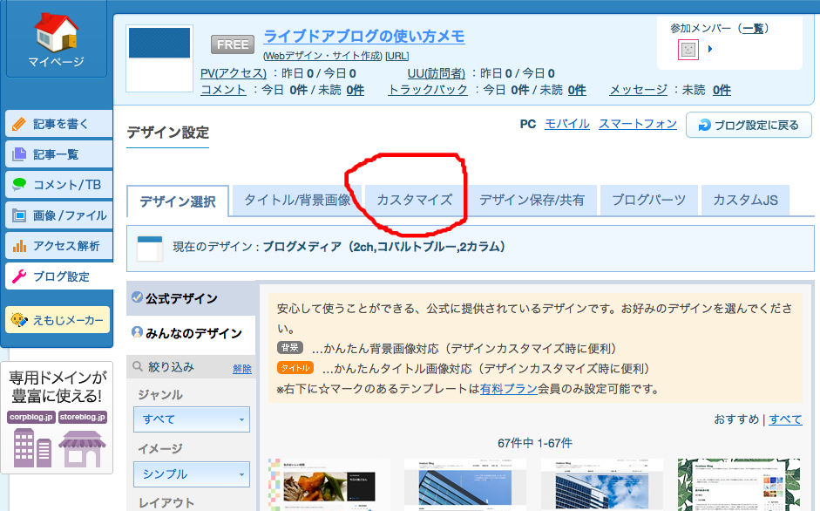
Task: Open the デザイン保存/共有 tab
Action: point(532,200)
